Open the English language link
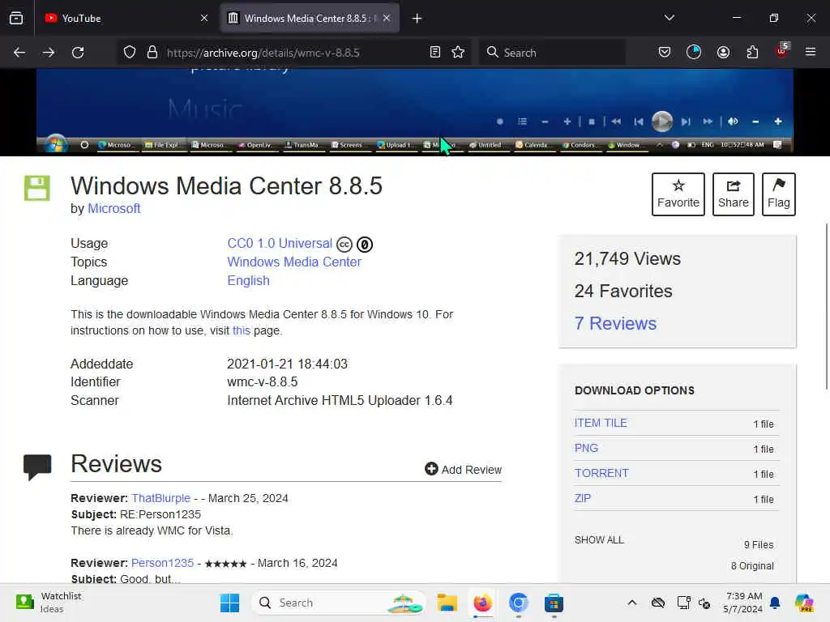This screenshot has height=622, width=830. (248, 280)
